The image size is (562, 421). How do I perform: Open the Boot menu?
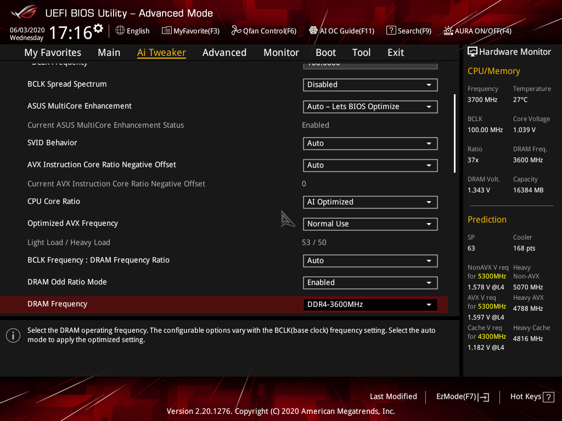(325, 53)
